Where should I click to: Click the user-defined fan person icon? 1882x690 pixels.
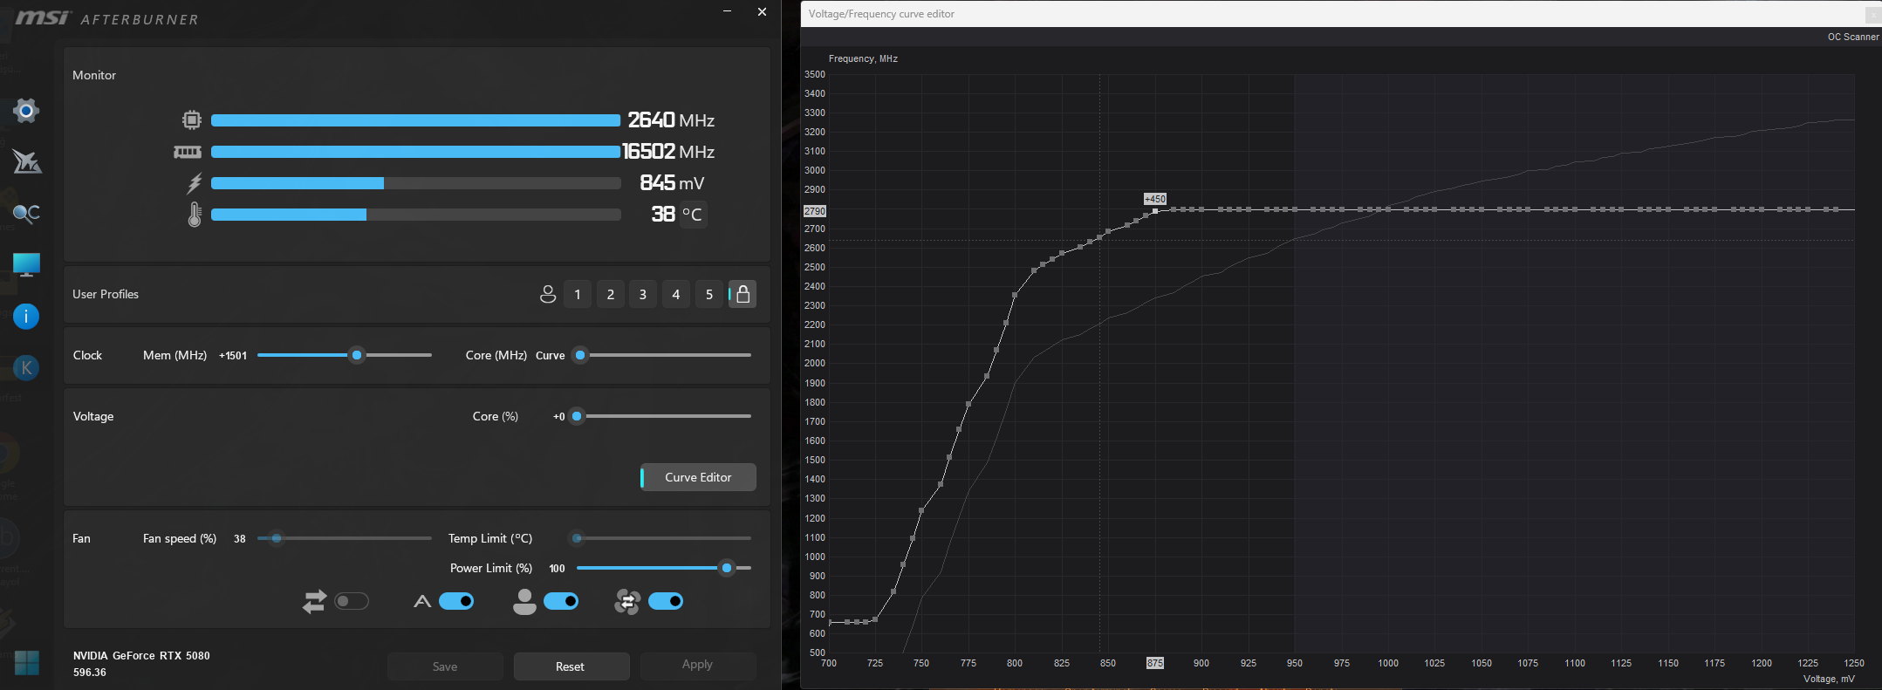point(524,601)
